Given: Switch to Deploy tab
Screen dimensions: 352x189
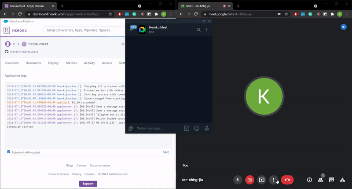Looking at the screenshot, I should 53,63.
